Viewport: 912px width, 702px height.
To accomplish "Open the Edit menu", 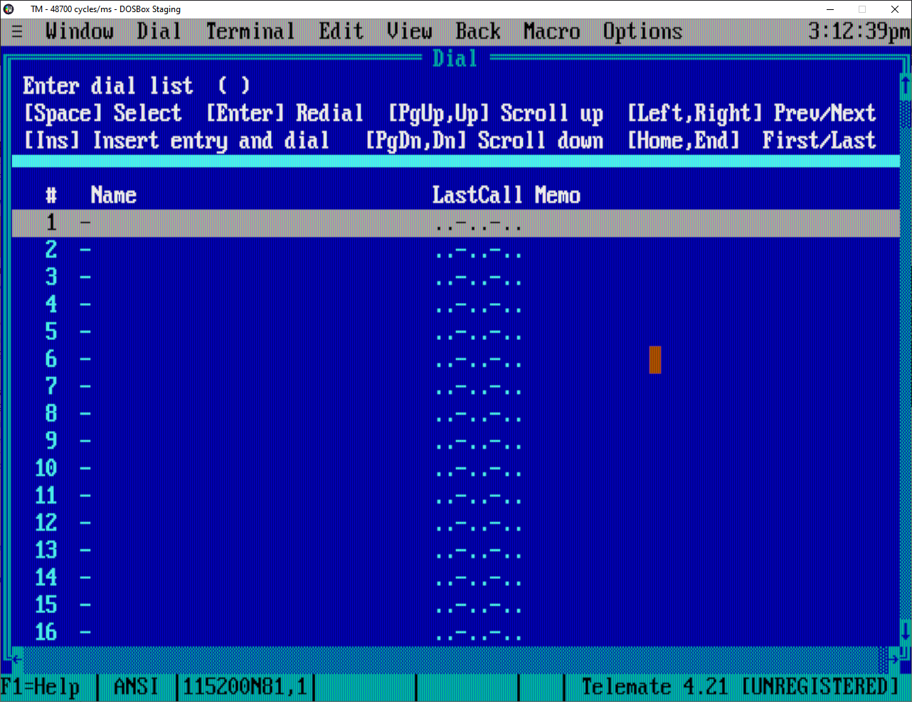I will (x=340, y=31).
